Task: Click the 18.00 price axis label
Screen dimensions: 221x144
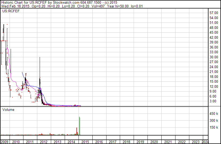Action: coord(214,77)
